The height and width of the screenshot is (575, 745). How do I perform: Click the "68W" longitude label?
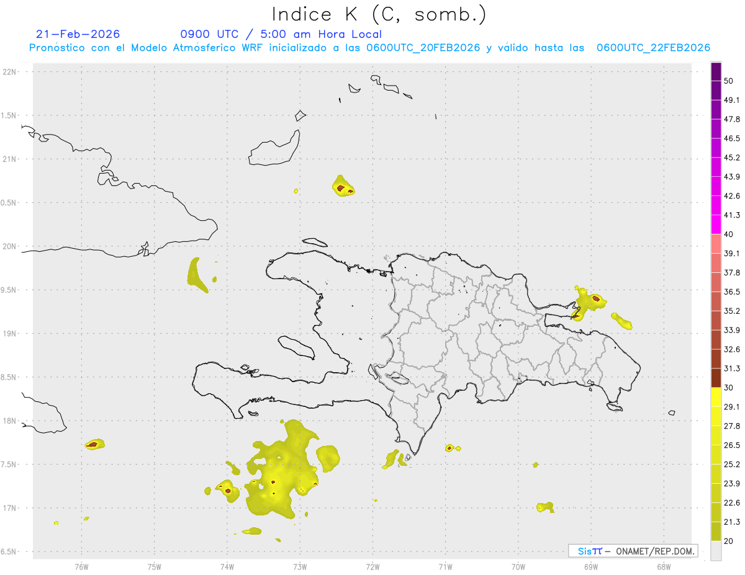[x=664, y=566]
